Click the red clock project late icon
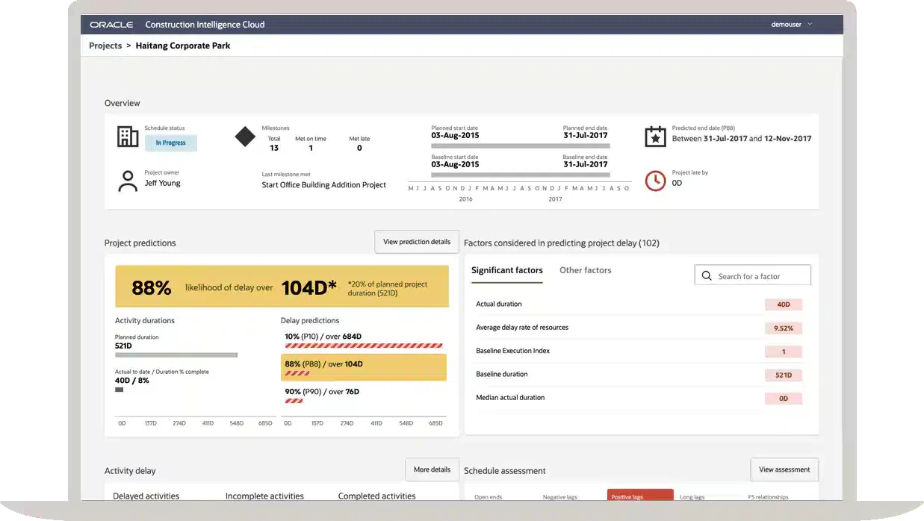The image size is (924, 521). click(x=655, y=181)
